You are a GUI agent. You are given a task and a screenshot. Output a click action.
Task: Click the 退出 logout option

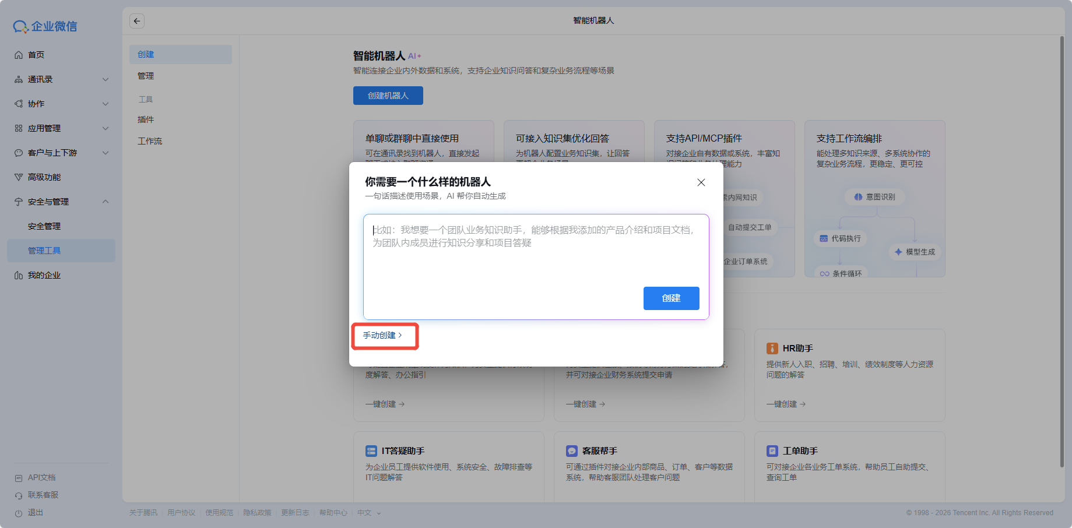[35, 513]
